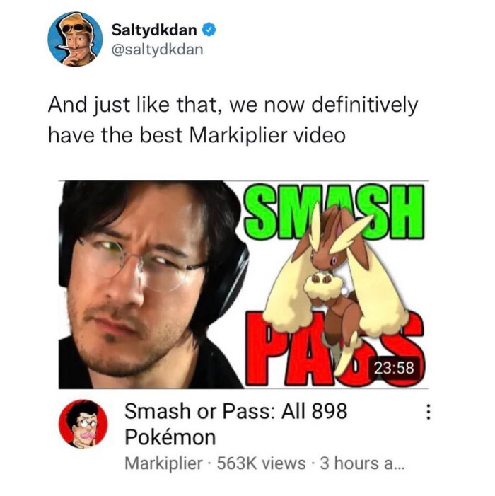
Task: Open the Saltydkdan display name link
Action: coord(154,30)
